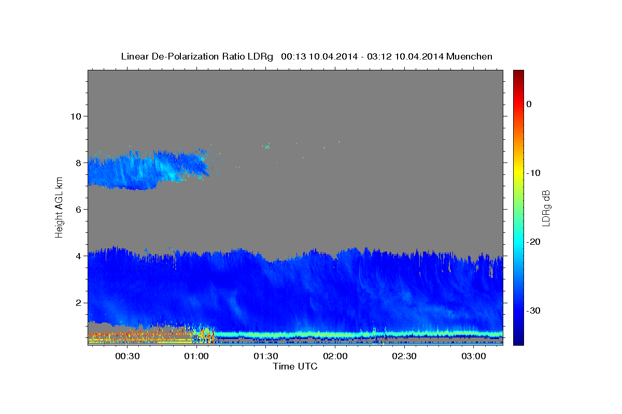Click the height tick label 2
Viewport: 622px width, 414px height.
[x=78, y=302]
